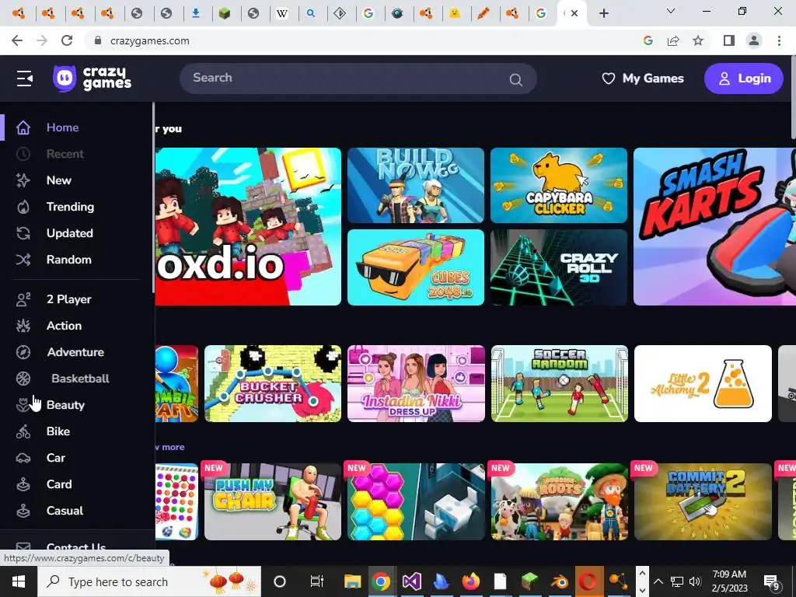Viewport: 796px width, 597px height.
Task: Click the Card category icon
Action: (23, 484)
